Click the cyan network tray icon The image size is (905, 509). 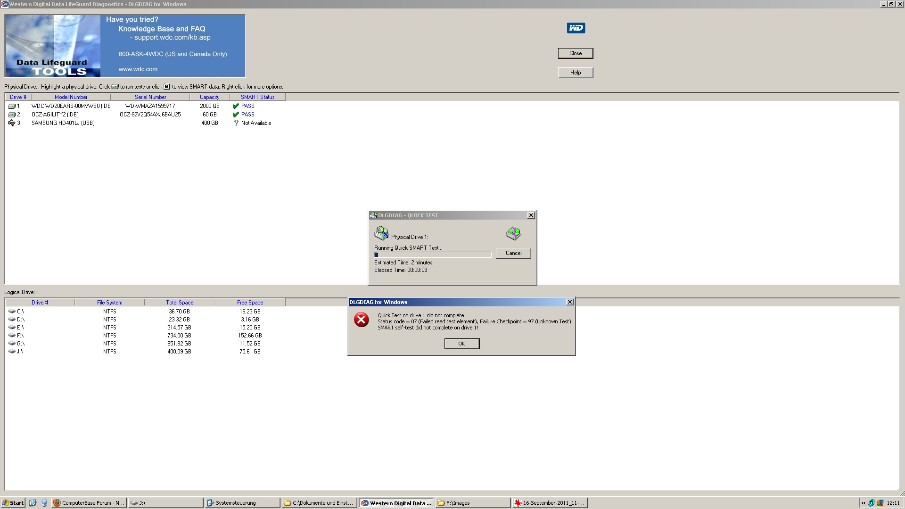[x=872, y=503]
